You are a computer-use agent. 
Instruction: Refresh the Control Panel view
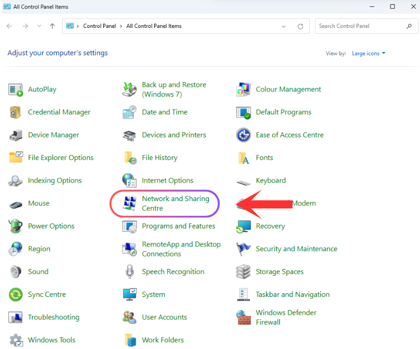301,26
